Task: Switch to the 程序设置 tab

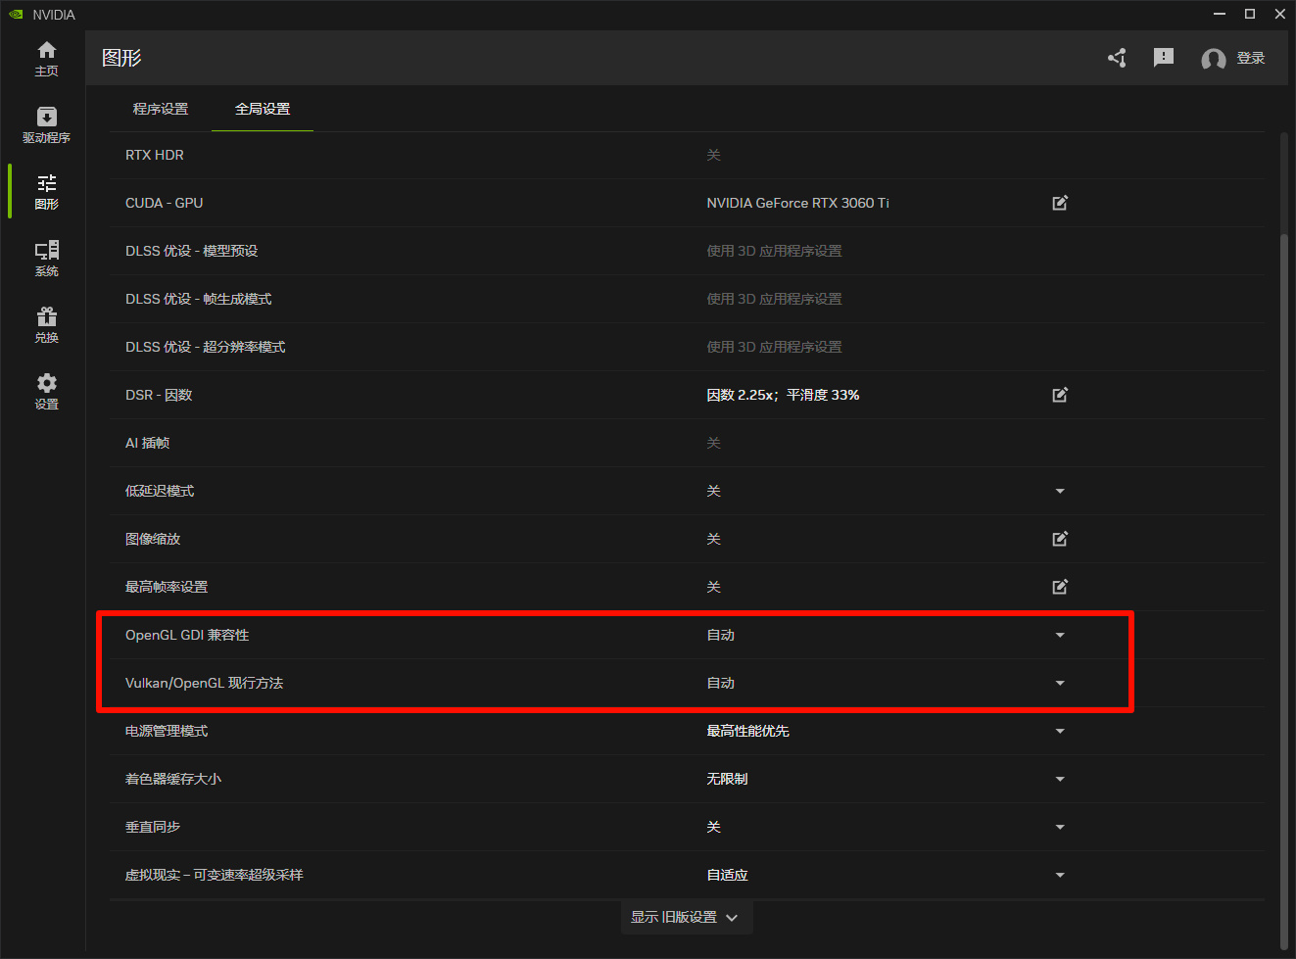Action: pyautogui.click(x=161, y=109)
